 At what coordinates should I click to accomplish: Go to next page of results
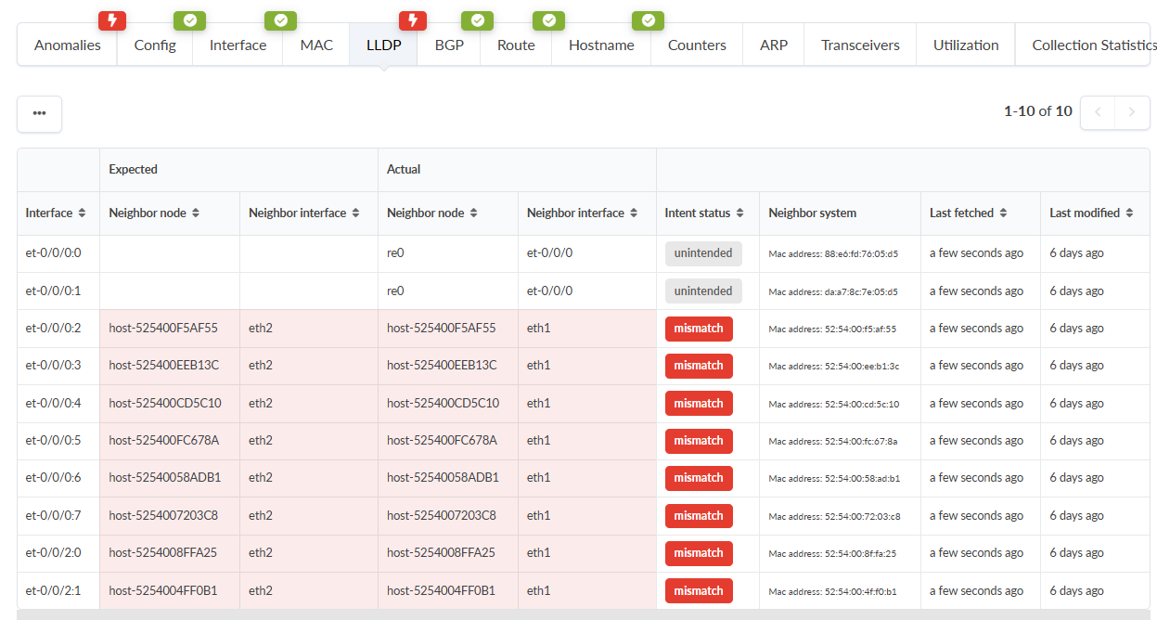[x=1132, y=112]
